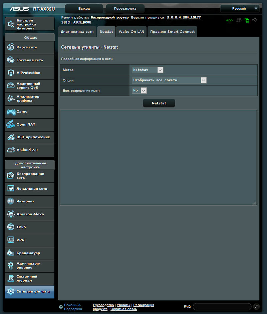The image size is (267, 314).
Task: Switch to the Диагностика сети tab
Action: [x=77, y=32]
